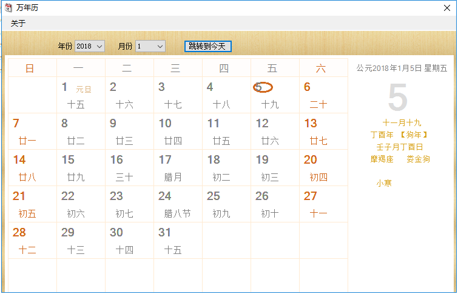The image size is (458, 294).
Task: Click the 小寒 solar term text
Action: (384, 183)
